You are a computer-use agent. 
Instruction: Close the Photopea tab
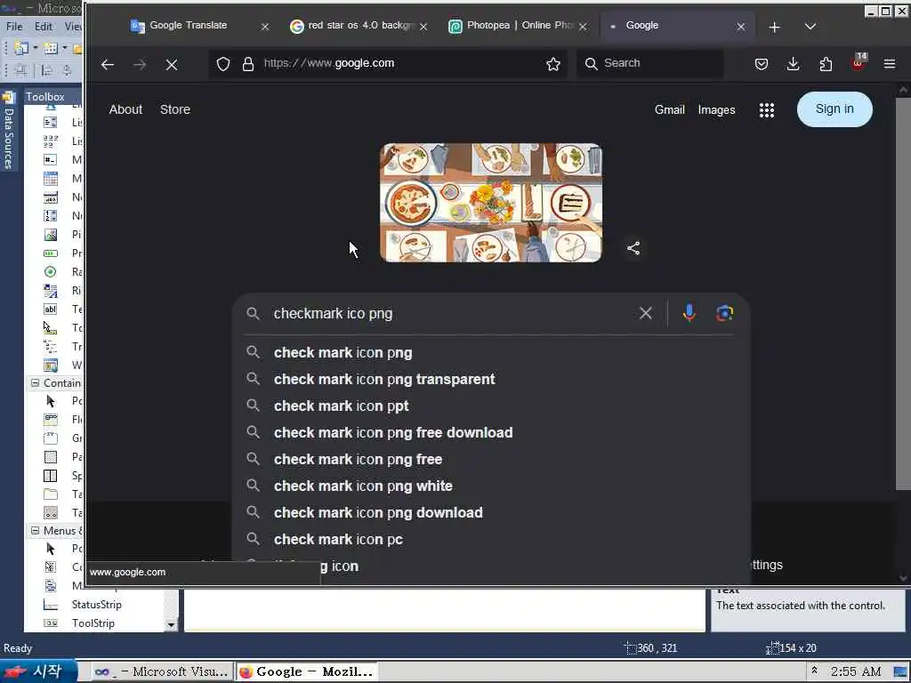tap(583, 26)
